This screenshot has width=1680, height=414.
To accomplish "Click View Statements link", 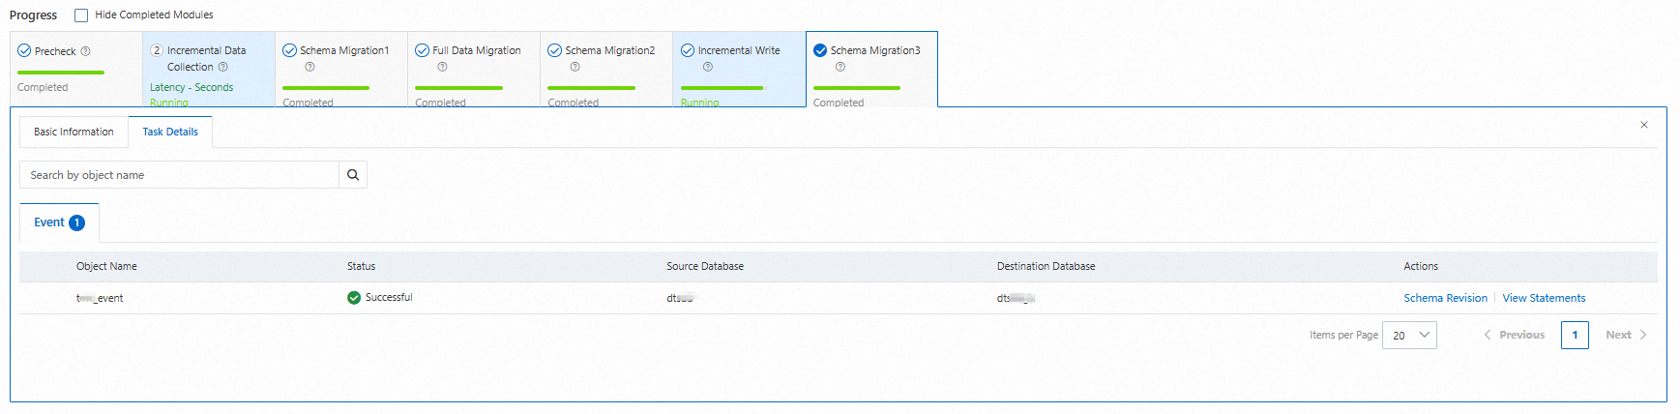I will click(x=1544, y=298).
